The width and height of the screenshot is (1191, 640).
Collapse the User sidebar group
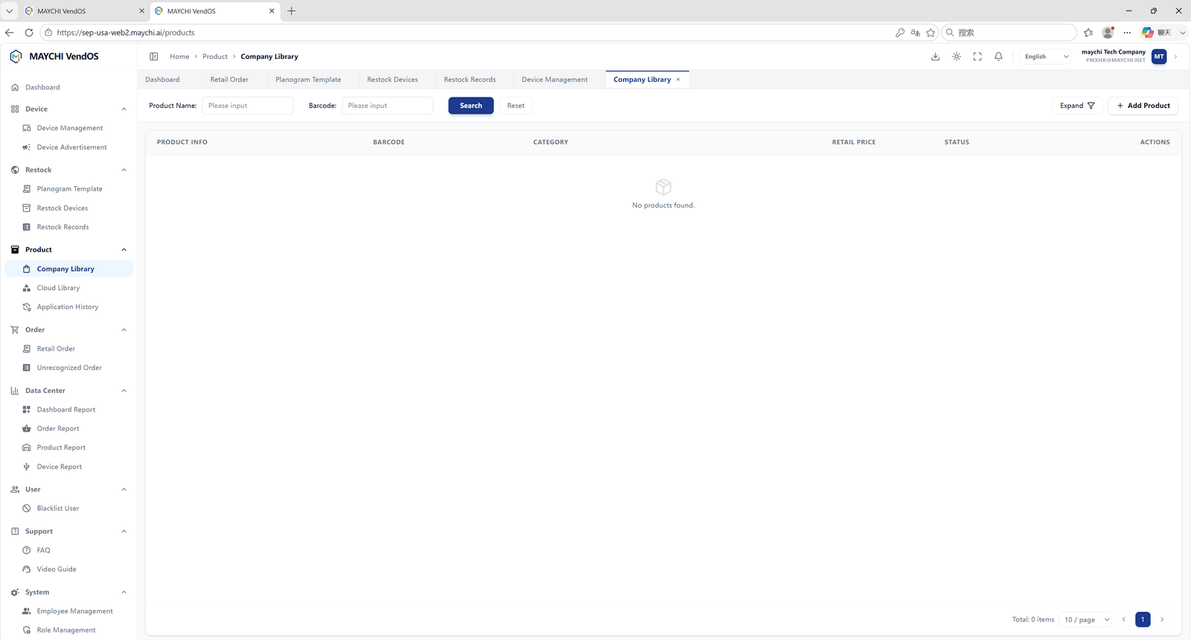[x=124, y=490]
